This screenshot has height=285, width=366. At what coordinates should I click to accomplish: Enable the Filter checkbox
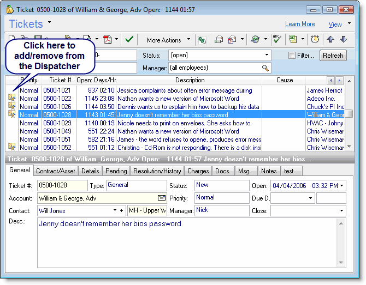point(292,56)
